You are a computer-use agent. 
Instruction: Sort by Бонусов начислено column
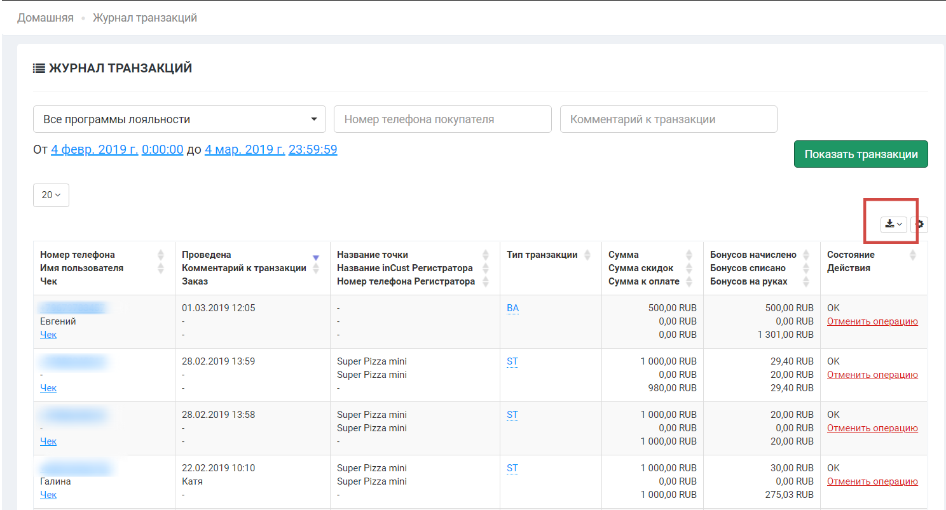click(806, 255)
